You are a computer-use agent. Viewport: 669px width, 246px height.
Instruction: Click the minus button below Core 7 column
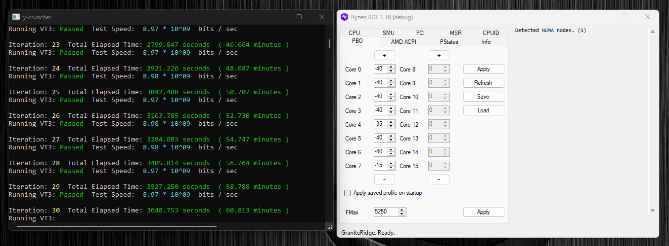tap(384, 179)
